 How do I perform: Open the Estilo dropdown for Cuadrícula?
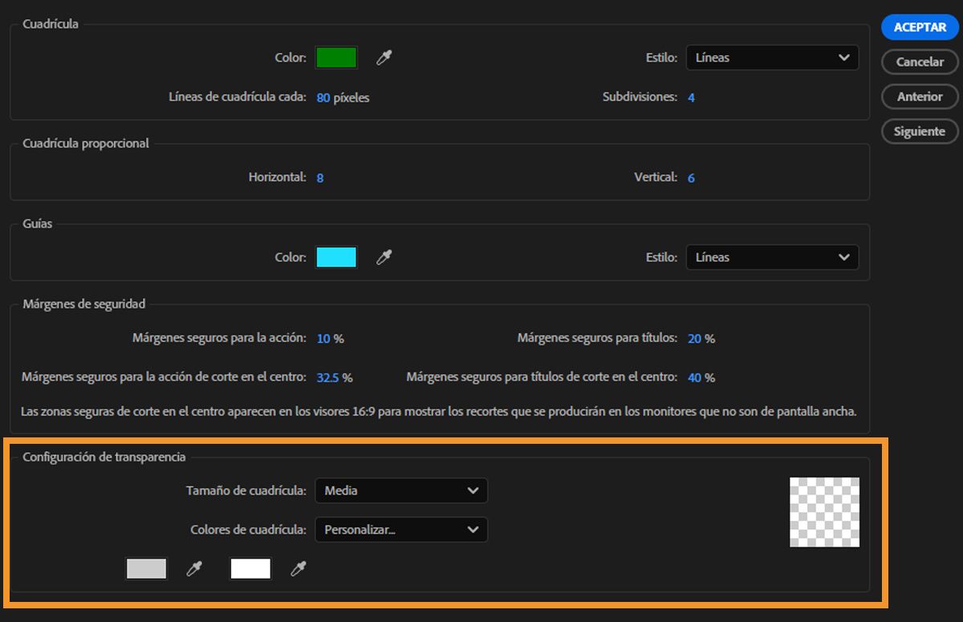point(772,57)
